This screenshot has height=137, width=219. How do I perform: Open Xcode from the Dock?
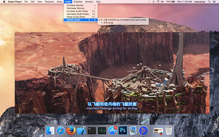click(x=81, y=130)
